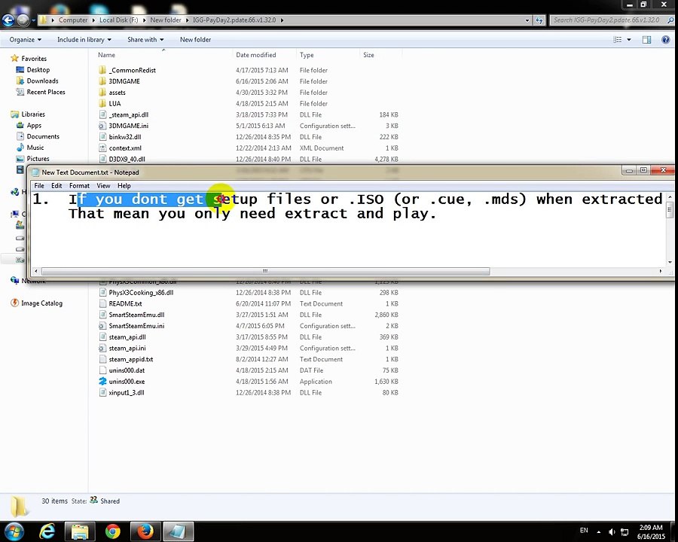Screen dimensions: 678x542
Task: Select Downloads in Favorites
Action: click(42, 81)
